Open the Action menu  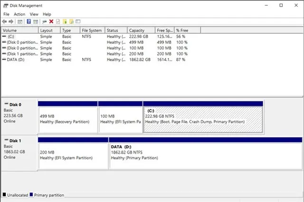tap(19, 14)
